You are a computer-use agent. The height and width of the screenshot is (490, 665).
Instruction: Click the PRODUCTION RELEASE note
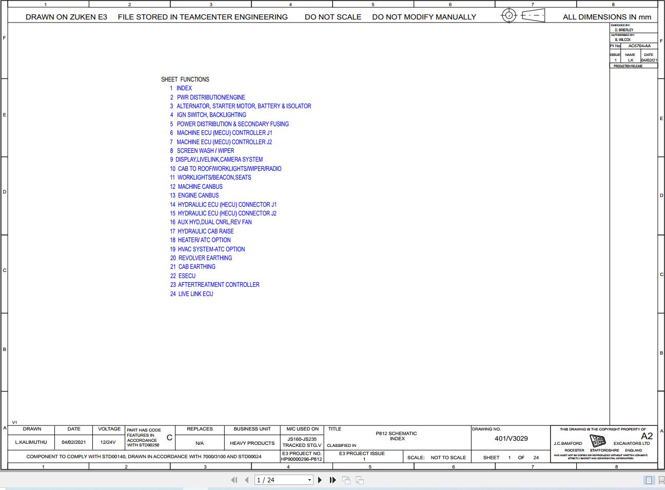click(628, 66)
